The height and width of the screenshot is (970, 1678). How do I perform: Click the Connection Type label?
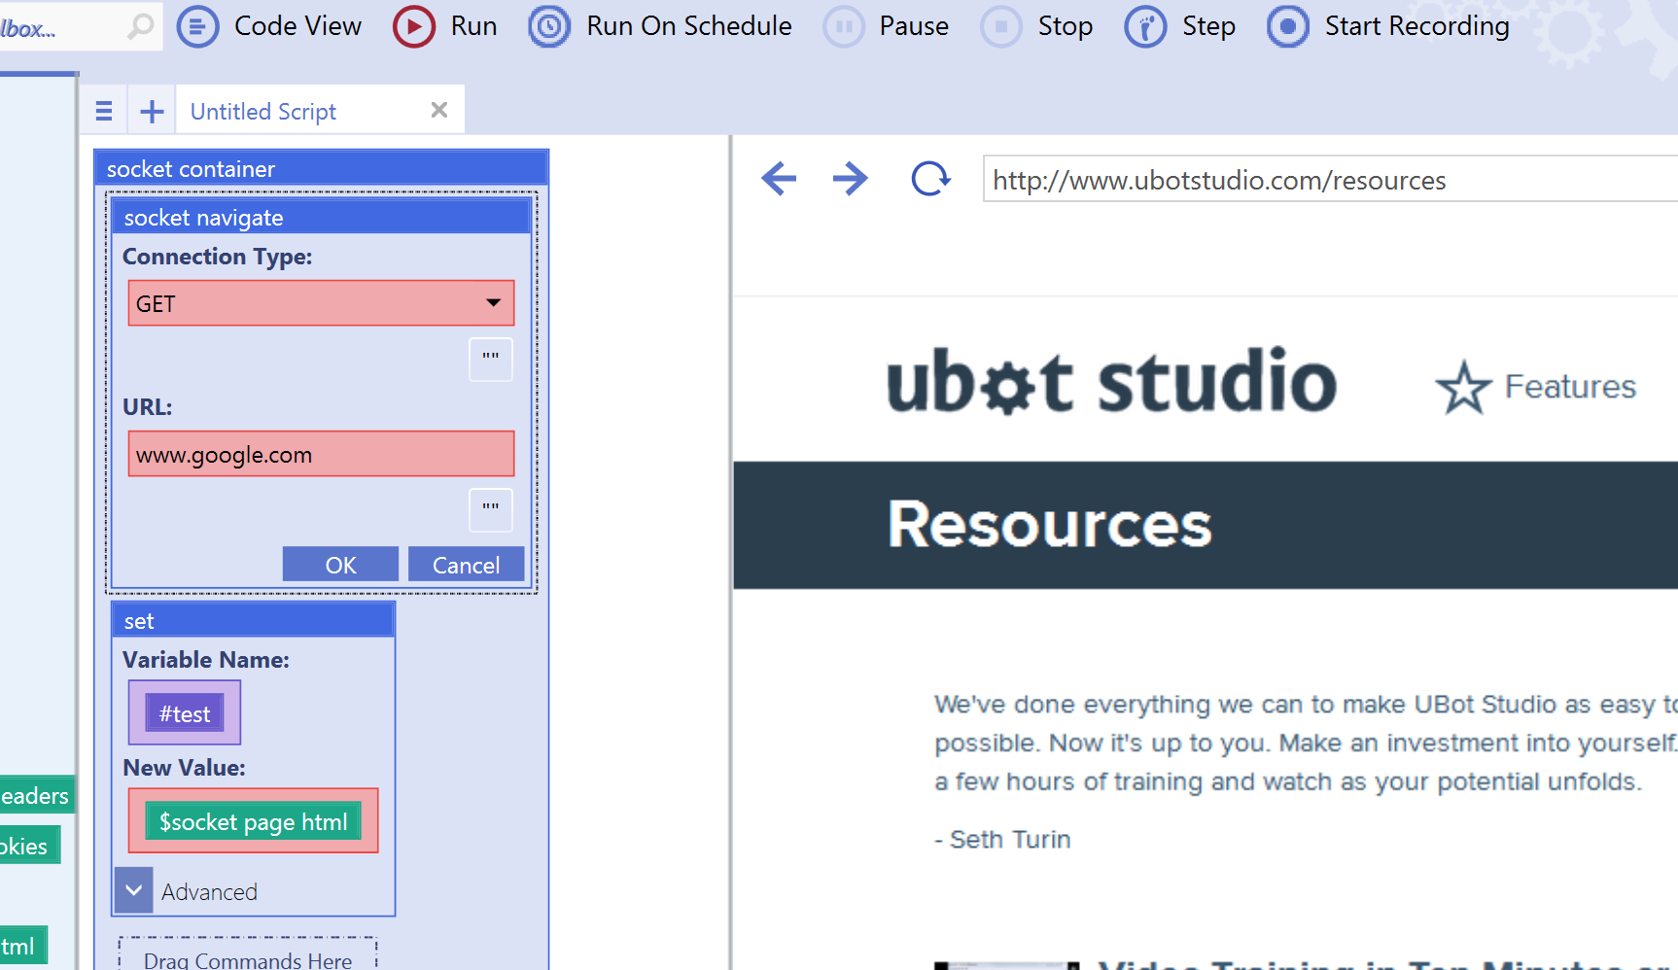click(218, 257)
